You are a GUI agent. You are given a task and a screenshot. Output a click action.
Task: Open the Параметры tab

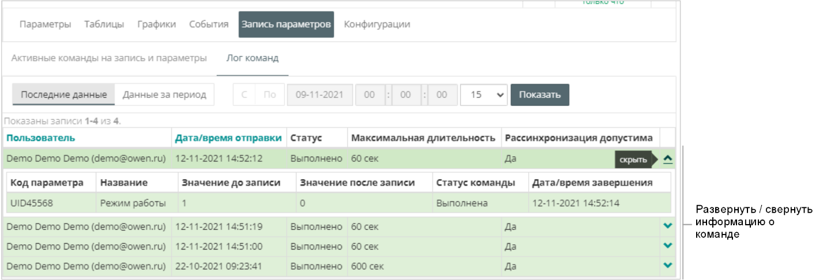click(x=46, y=25)
